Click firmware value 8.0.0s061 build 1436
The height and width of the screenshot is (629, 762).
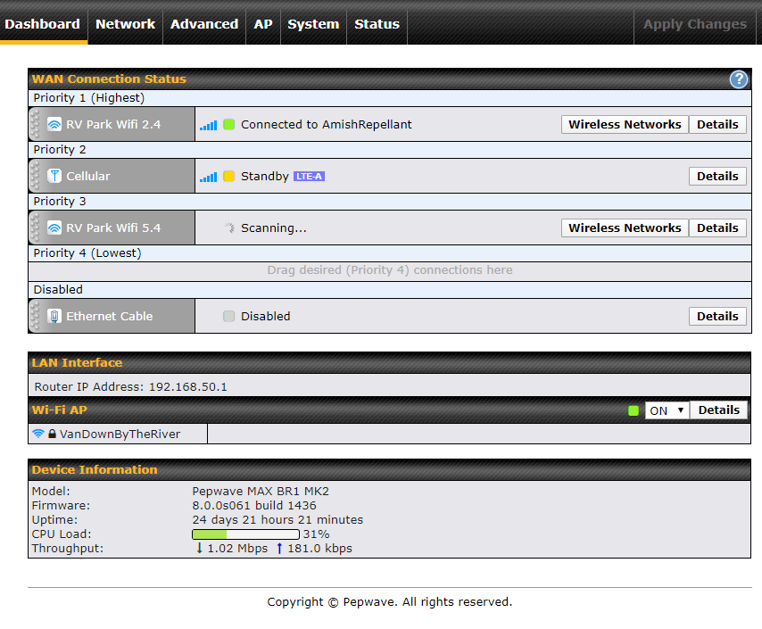254,506
